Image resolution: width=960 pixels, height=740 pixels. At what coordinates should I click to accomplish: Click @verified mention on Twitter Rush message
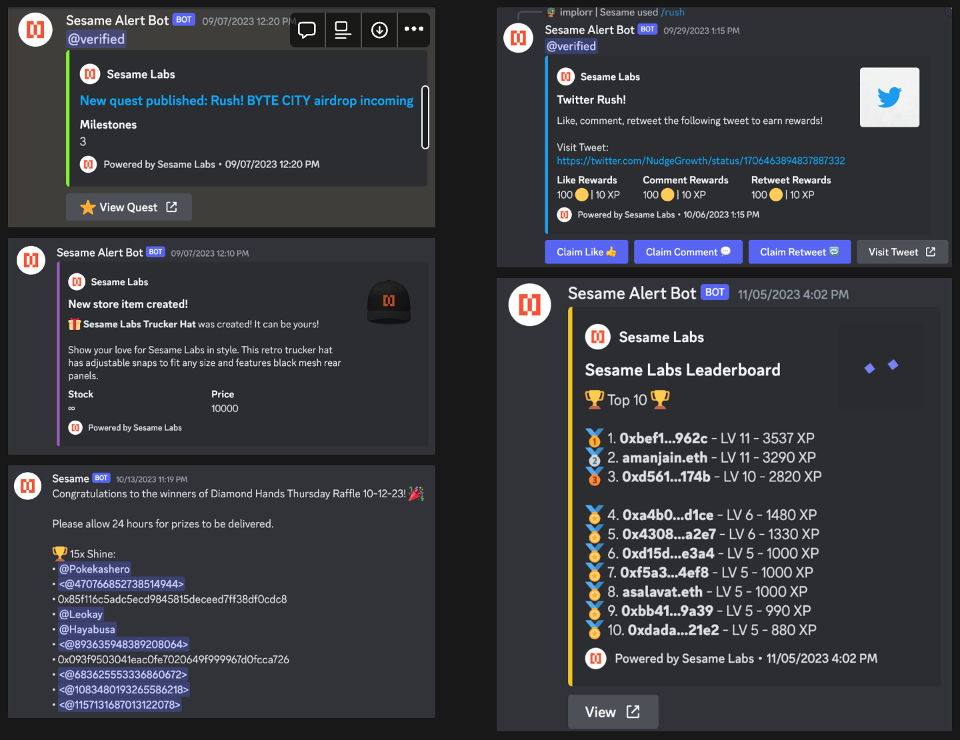[x=571, y=46]
